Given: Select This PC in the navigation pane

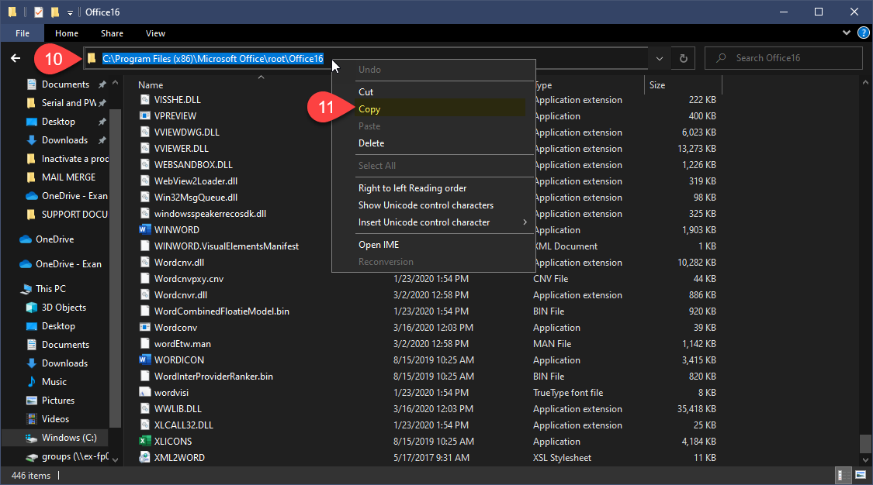Looking at the screenshot, I should click(50, 289).
